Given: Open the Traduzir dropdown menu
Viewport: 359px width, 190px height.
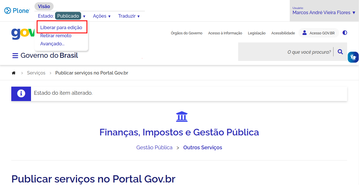Looking at the screenshot, I should point(129,16).
